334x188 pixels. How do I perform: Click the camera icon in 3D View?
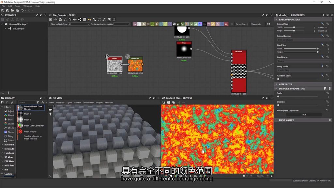(51, 110)
